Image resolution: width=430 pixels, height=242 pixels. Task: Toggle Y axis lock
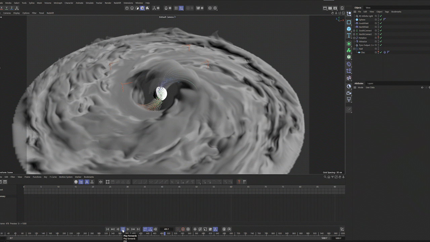tap(7, 8)
